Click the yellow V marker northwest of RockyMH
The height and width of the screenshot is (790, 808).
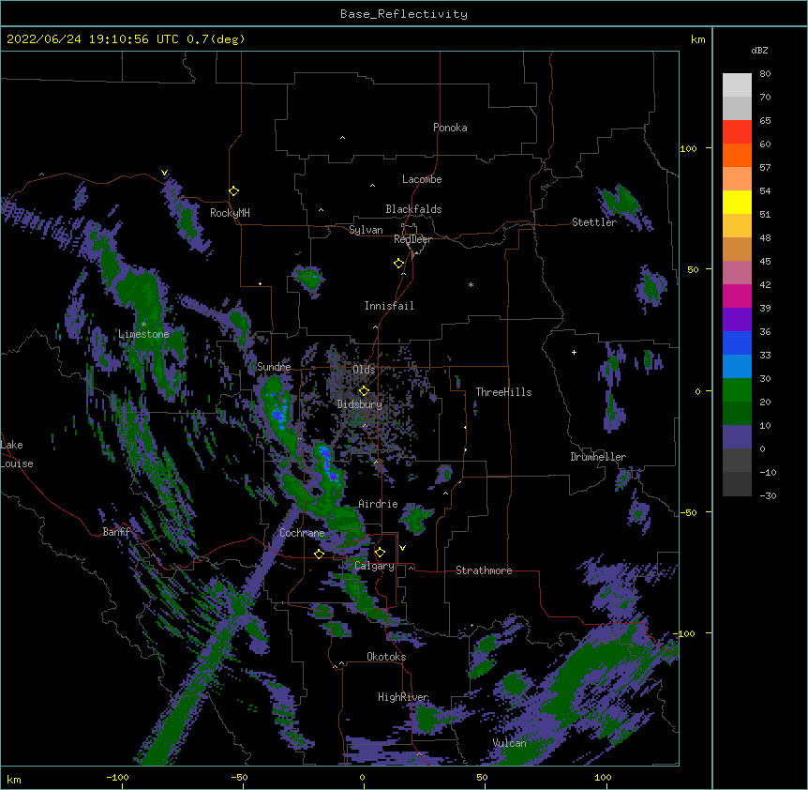[x=164, y=173]
